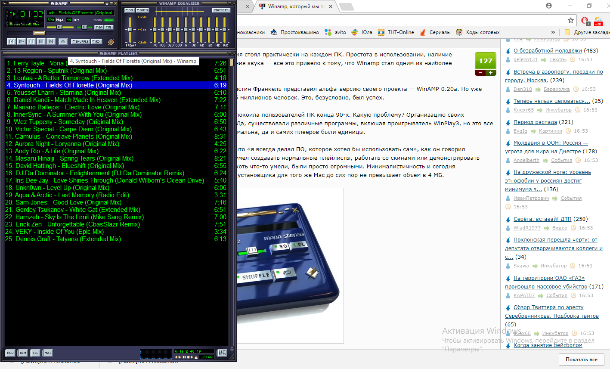Open the ТНТ-Online bookmark
Screen dimensions: 610x369
396,32
